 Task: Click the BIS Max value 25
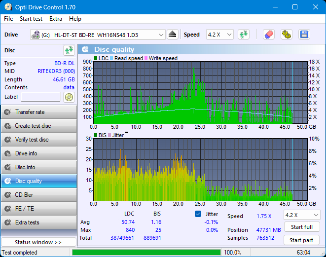point(158,230)
